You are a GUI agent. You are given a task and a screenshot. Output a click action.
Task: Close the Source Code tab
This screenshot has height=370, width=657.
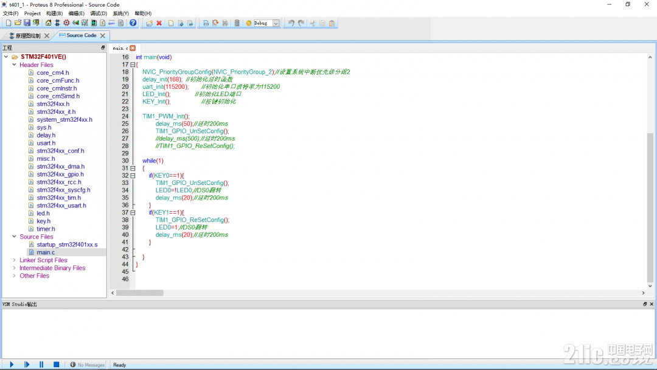tap(103, 36)
